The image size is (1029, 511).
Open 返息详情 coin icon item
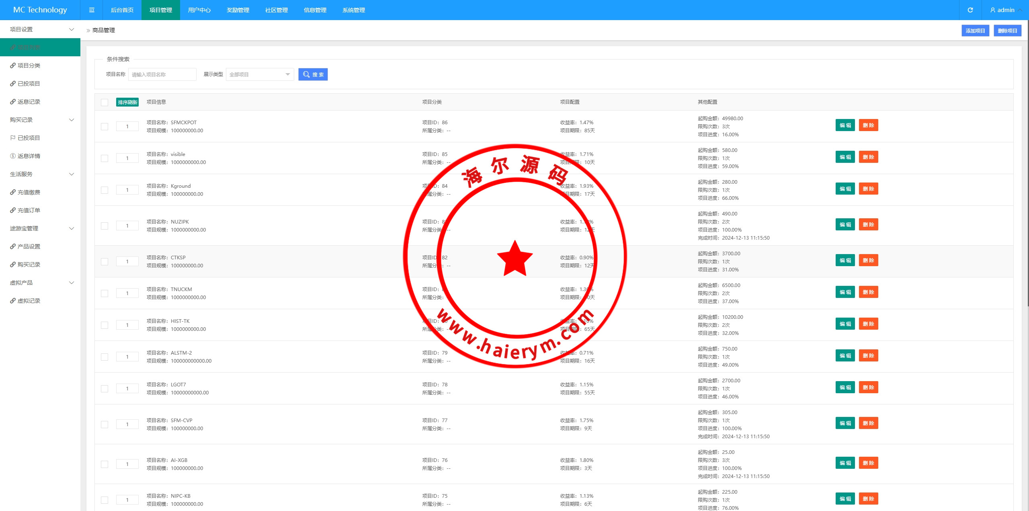pyautogui.click(x=13, y=156)
